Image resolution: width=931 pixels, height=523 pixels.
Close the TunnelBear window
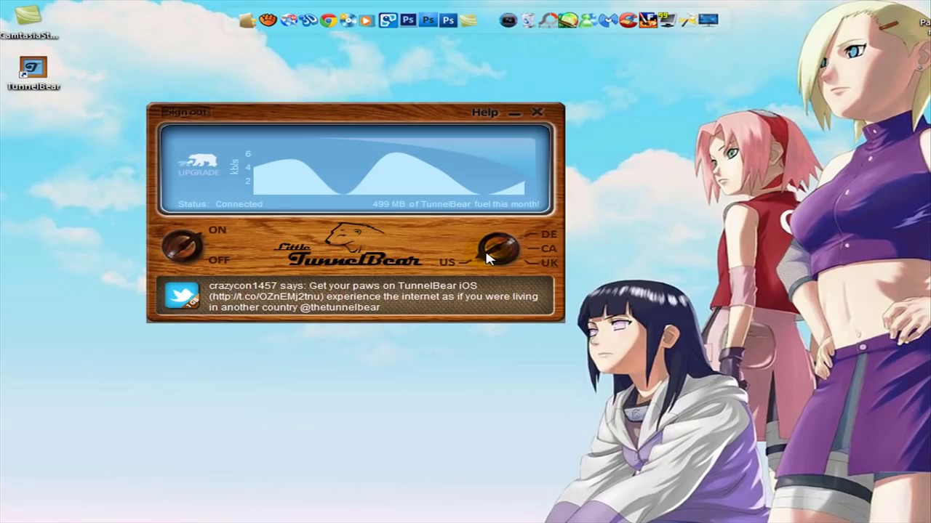537,112
